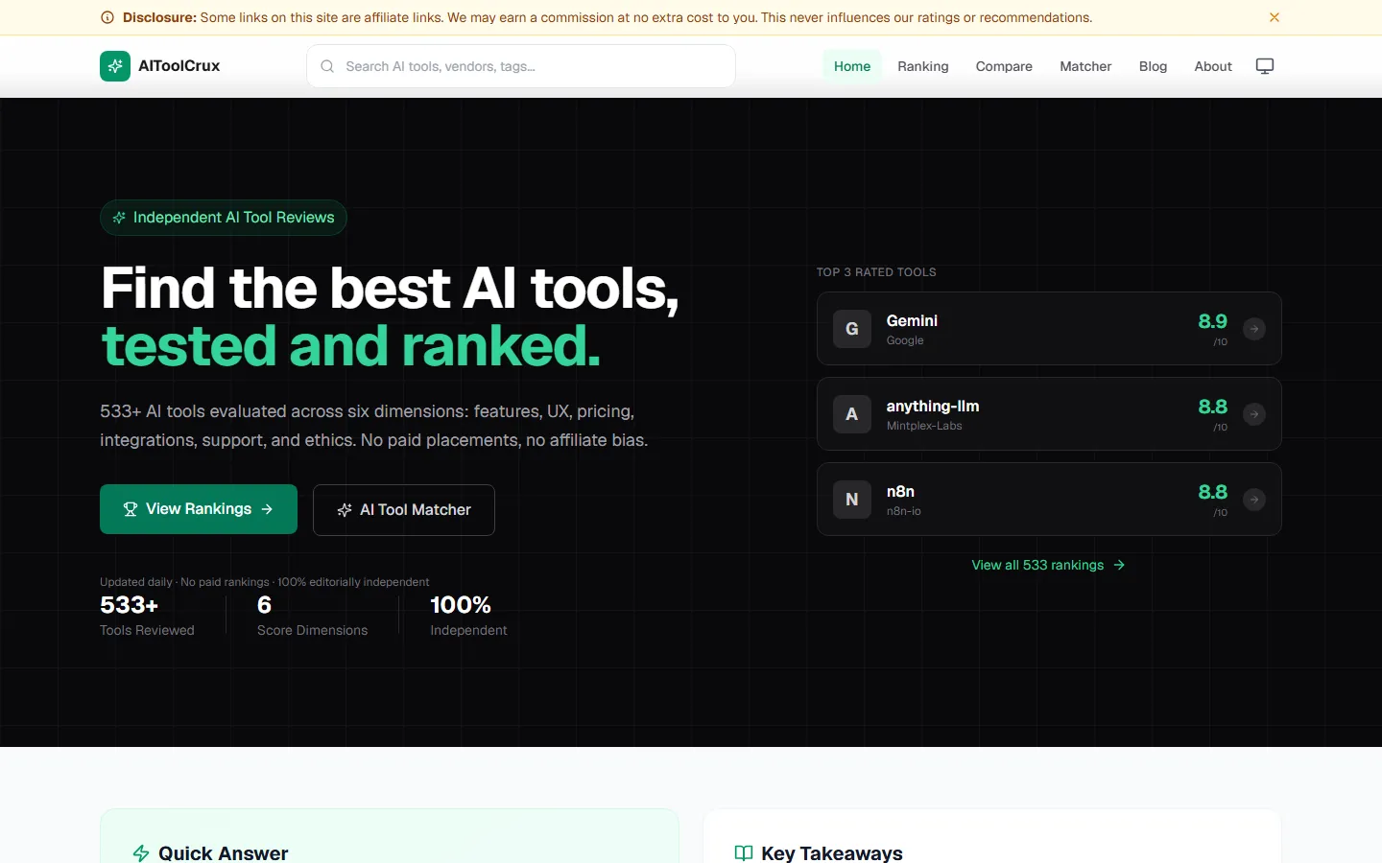Click the 100% Independent stat
The height and width of the screenshot is (863, 1382).
[x=468, y=615]
